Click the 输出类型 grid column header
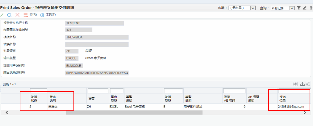The width and height of the screenshot is (313, 126). pyautogui.click(x=116, y=99)
